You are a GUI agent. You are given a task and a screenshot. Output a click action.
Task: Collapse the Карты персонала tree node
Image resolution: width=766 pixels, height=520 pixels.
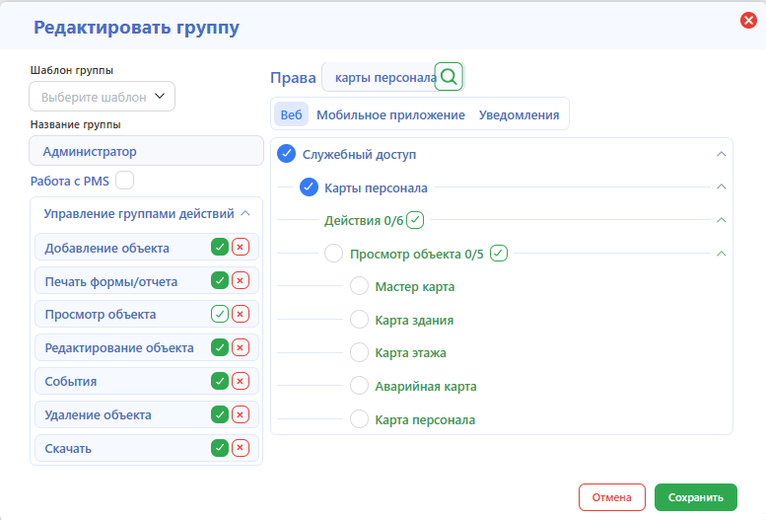(x=721, y=186)
